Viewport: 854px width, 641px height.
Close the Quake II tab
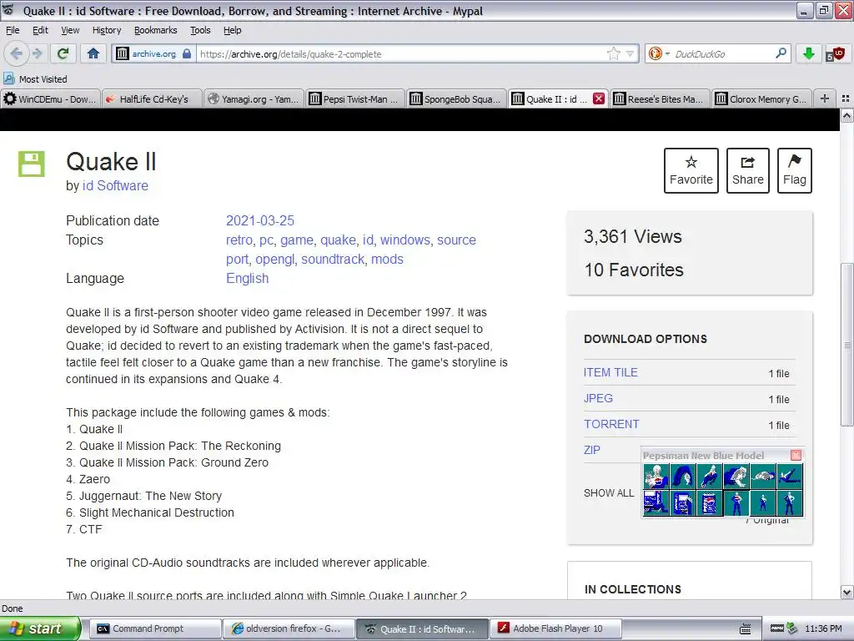click(599, 98)
